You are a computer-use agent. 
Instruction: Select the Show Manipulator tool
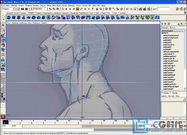[3, 64]
